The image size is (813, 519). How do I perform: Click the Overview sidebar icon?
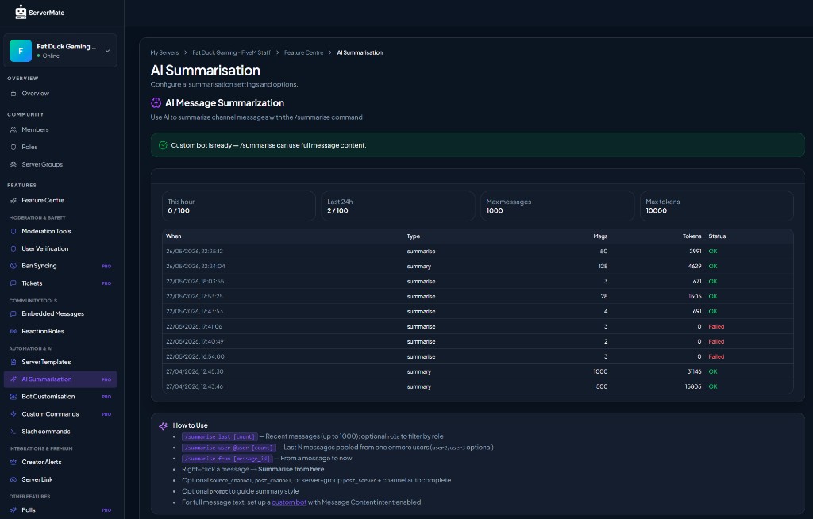coord(13,94)
